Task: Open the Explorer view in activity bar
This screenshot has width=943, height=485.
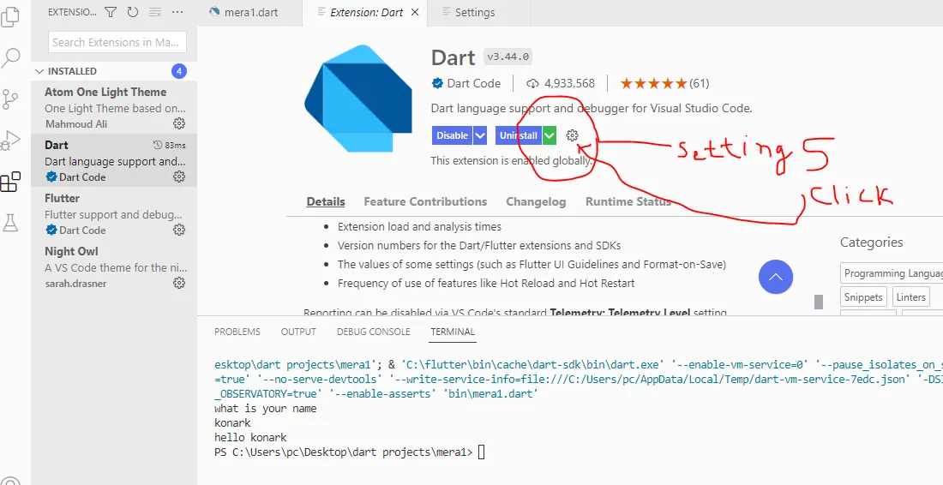Action: click(x=10, y=17)
